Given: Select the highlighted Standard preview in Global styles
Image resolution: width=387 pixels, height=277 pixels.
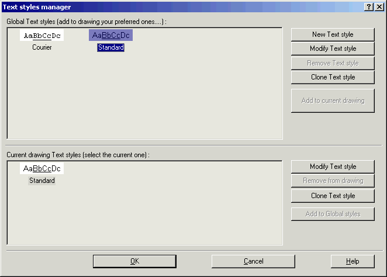Looking at the screenshot, I should (110, 36).
